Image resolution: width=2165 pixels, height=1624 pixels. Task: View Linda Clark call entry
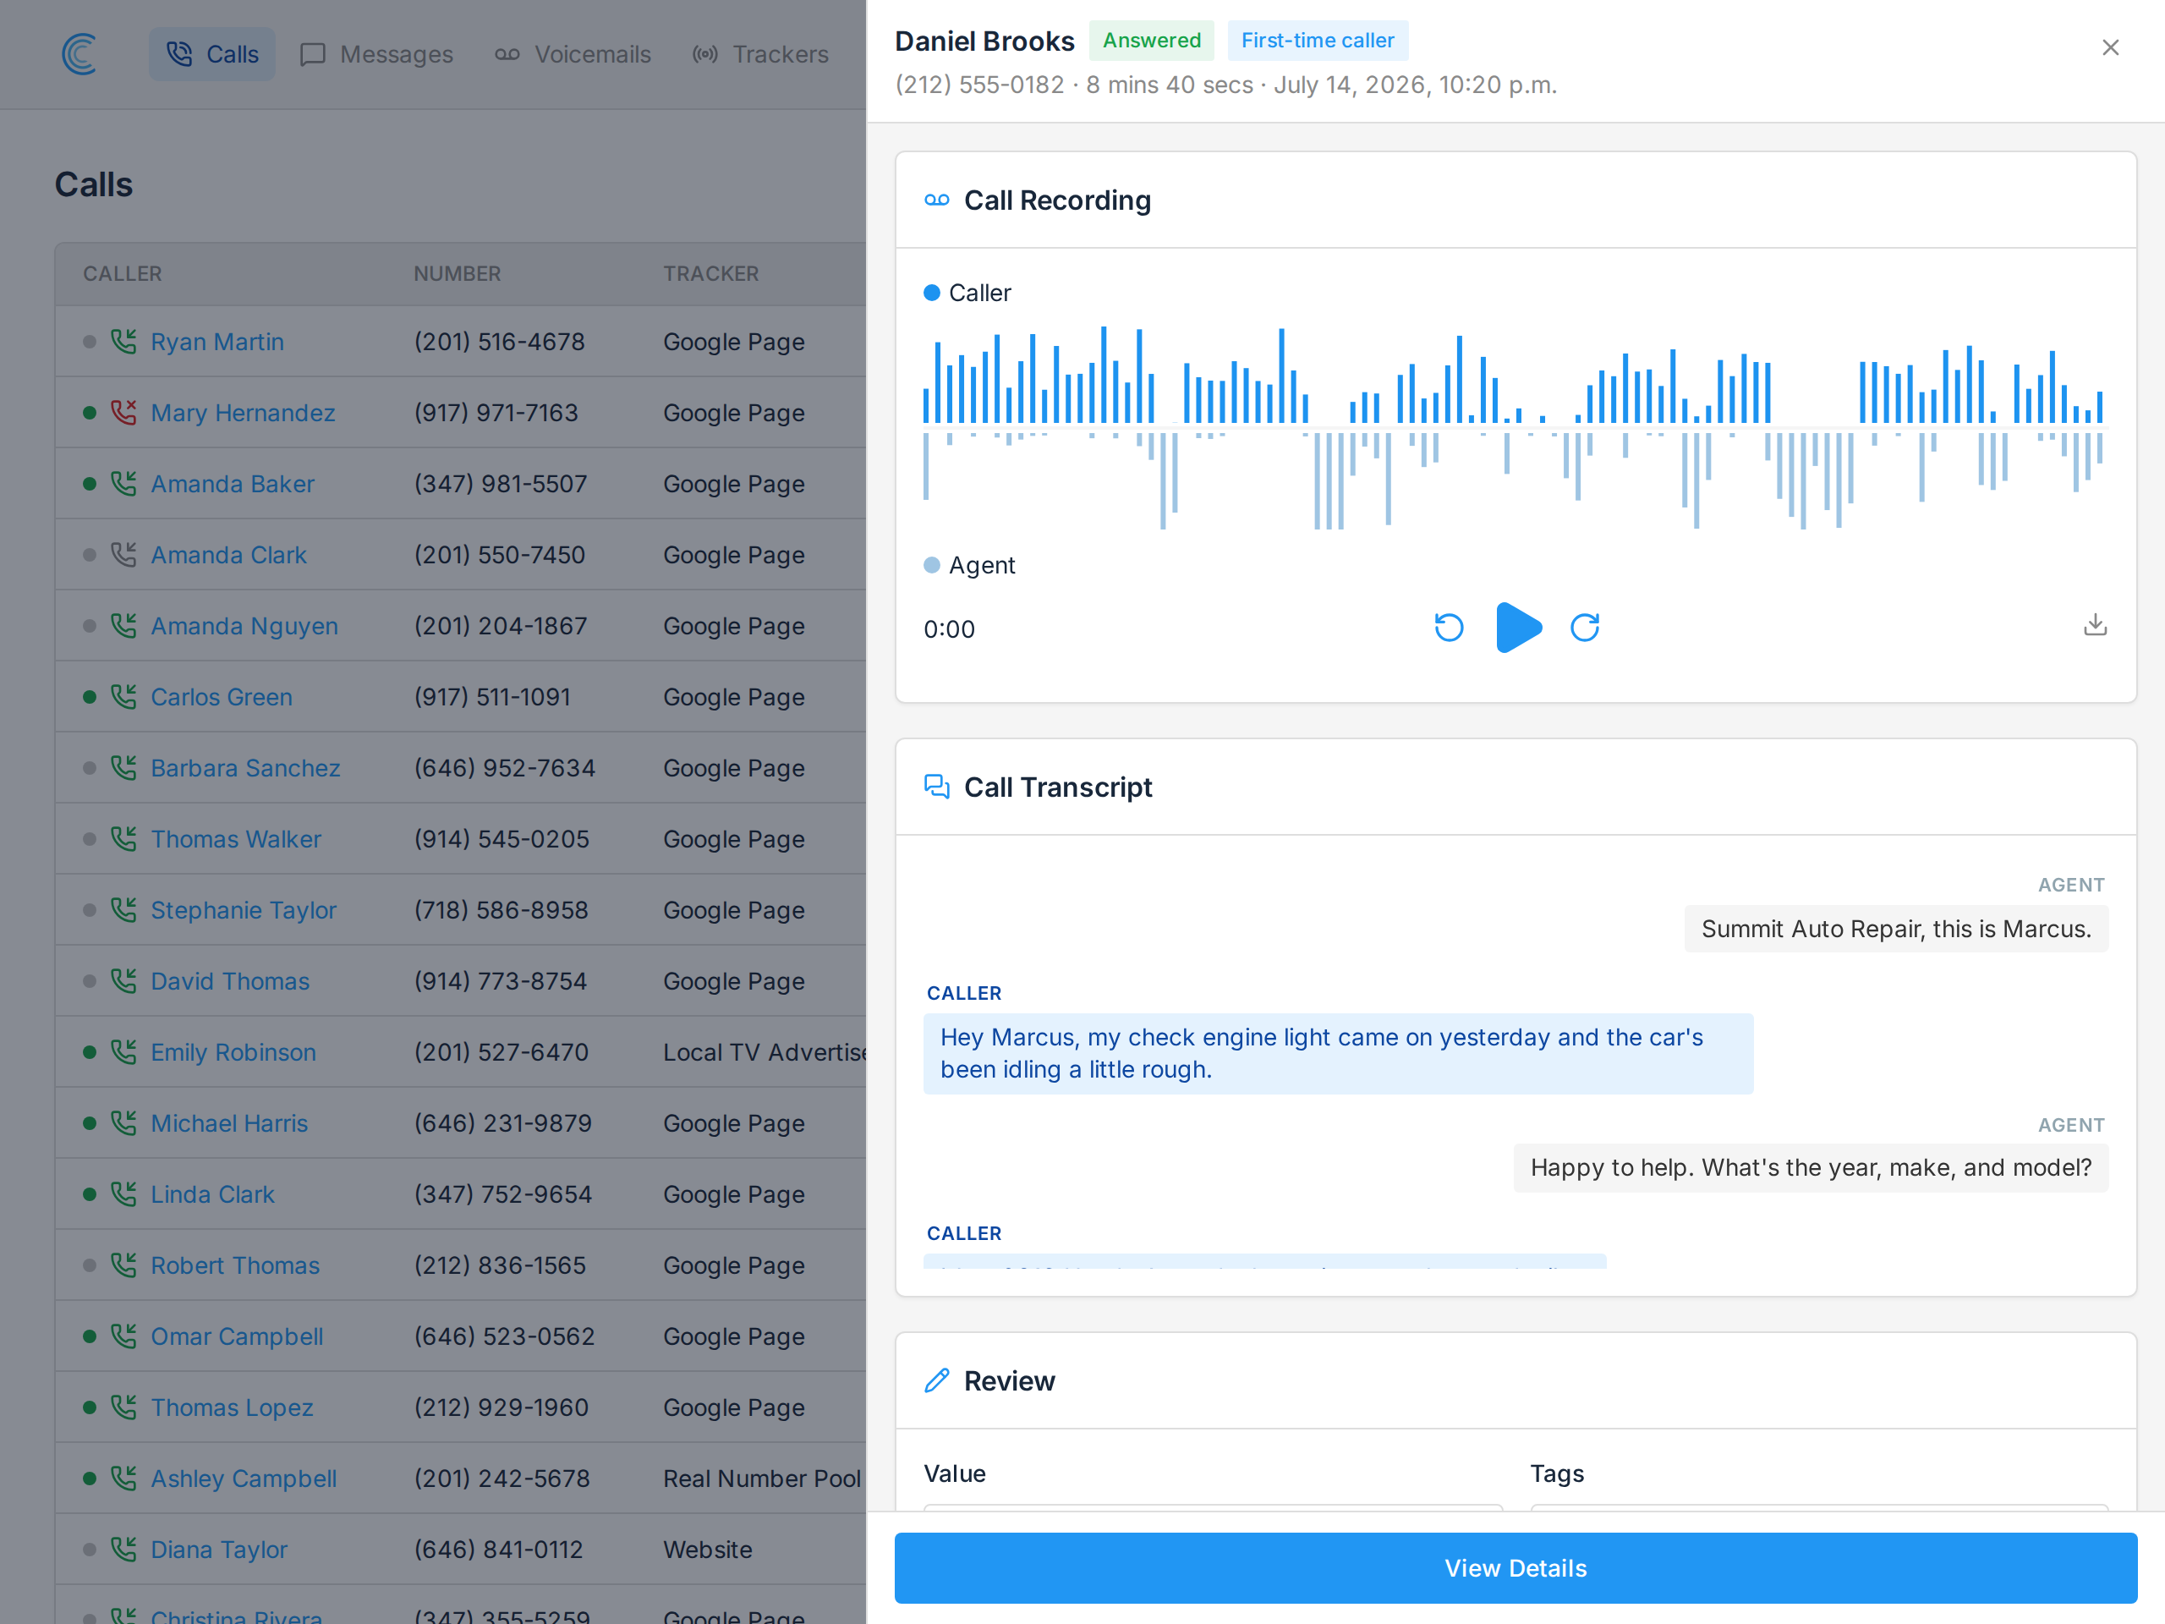212,1194
